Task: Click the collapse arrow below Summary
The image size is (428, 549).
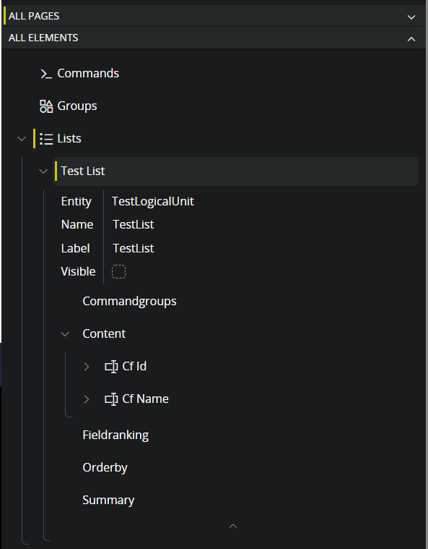Action: pyautogui.click(x=233, y=526)
